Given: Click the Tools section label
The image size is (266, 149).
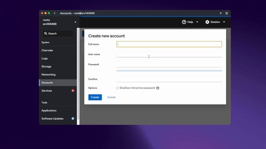Looking at the screenshot, I should click(44, 103).
